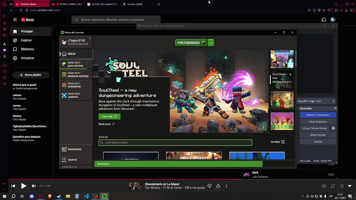Play the current song

(24, 186)
